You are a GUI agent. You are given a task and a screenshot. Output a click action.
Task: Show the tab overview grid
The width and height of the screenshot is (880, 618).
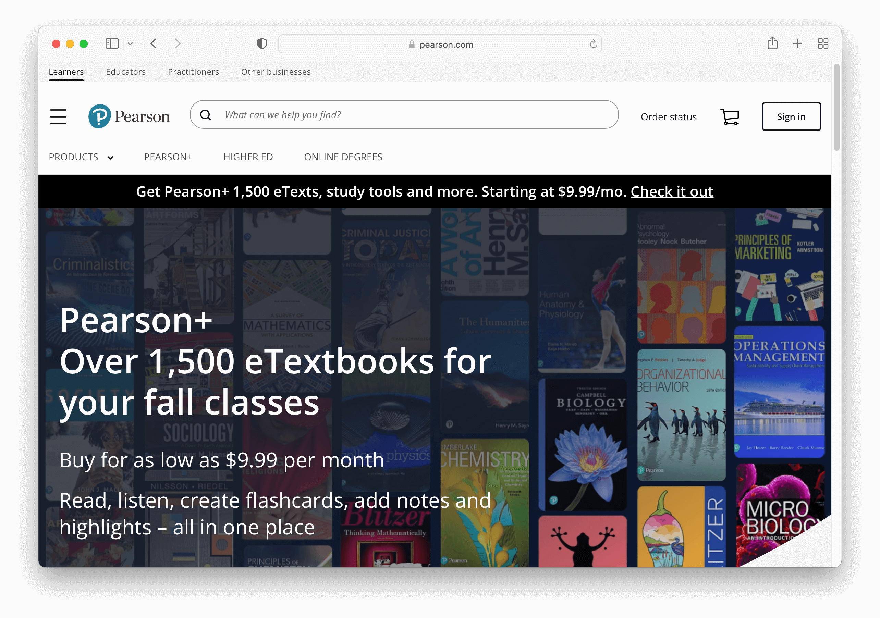pos(822,44)
